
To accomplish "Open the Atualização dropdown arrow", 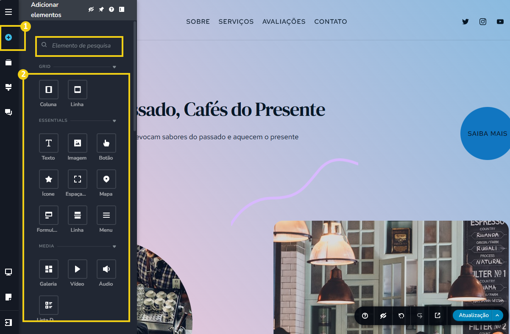I will point(497,315).
